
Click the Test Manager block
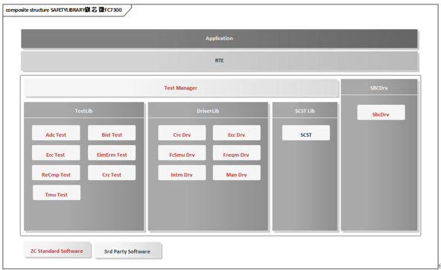click(181, 88)
